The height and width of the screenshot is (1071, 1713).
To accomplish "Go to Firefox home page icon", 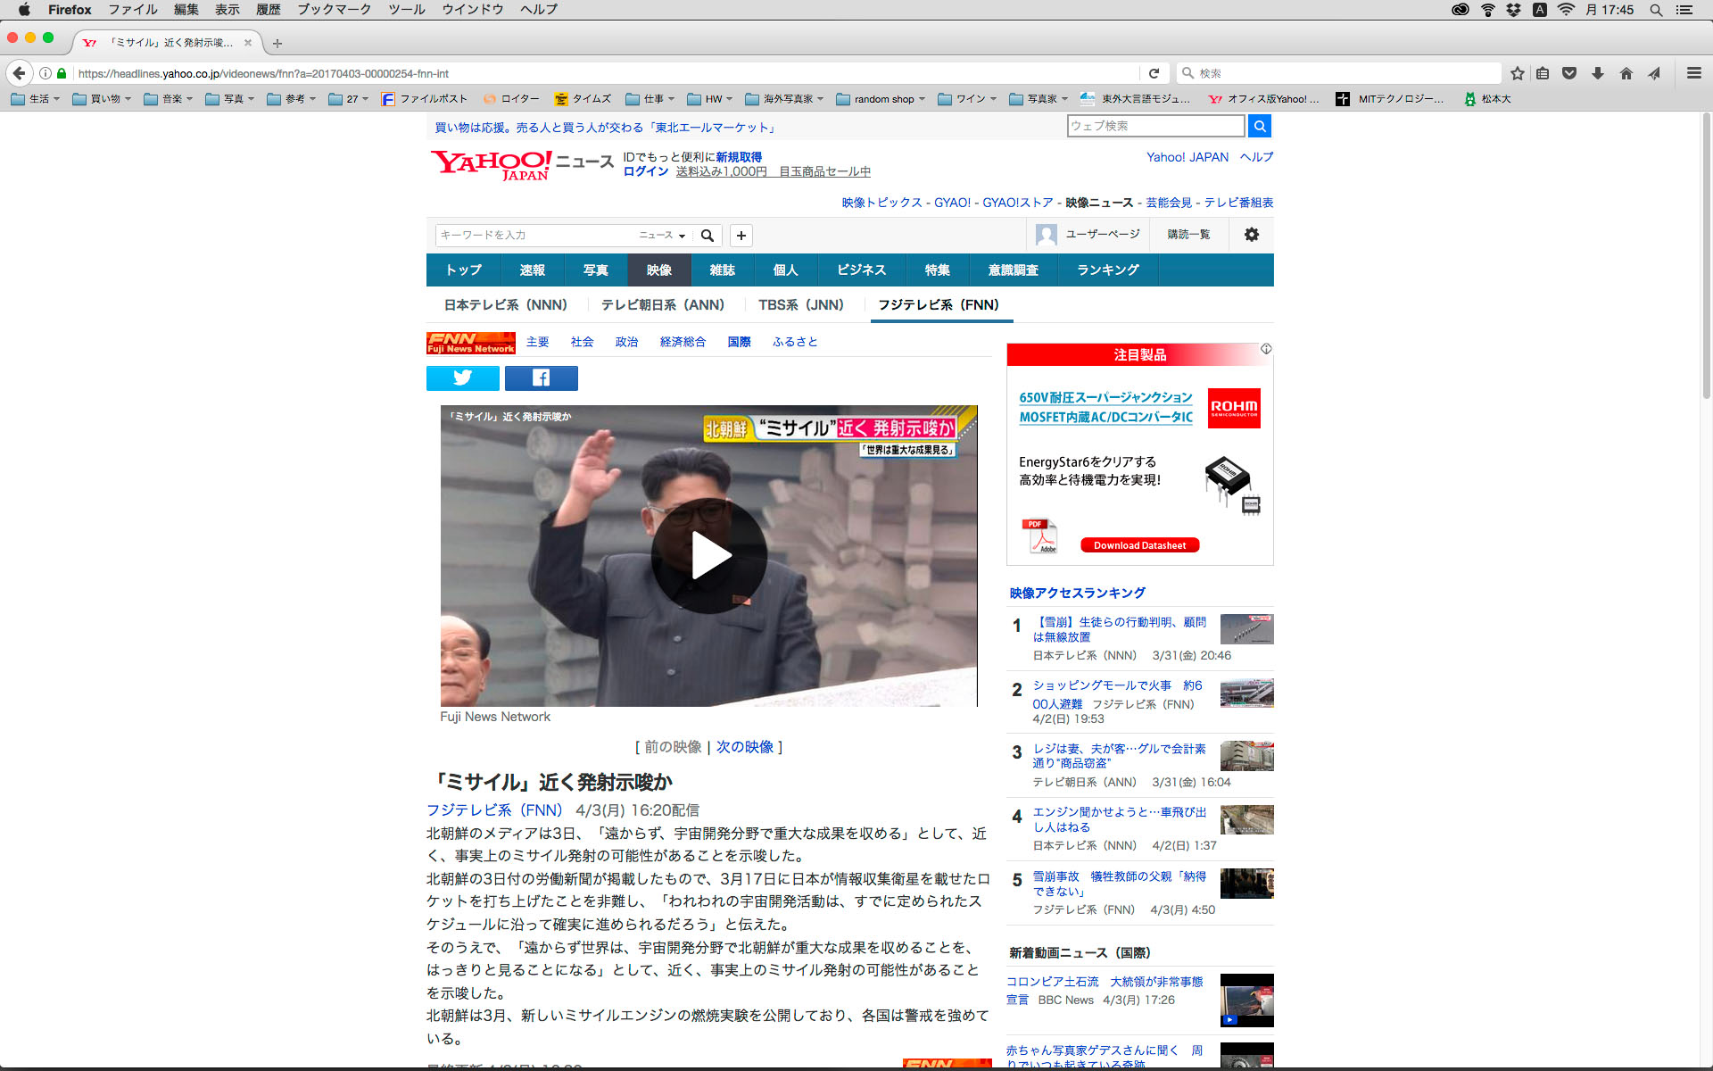I will tap(1626, 73).
